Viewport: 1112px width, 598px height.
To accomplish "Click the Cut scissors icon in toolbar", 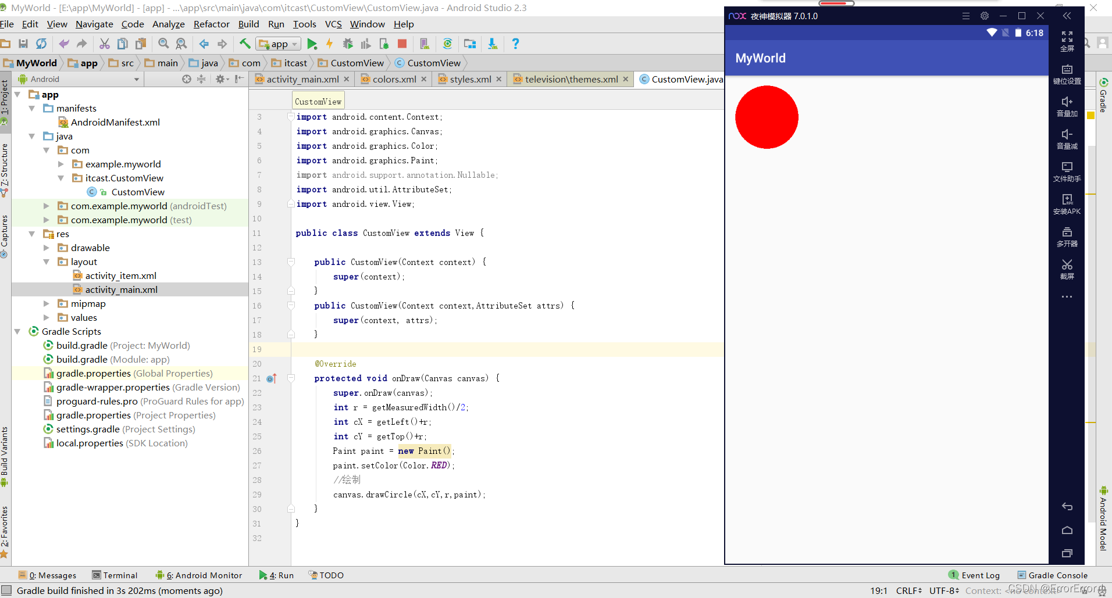I will point(105,44).
